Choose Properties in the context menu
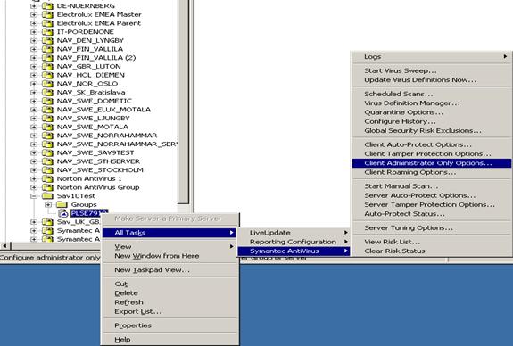 [x=169, y=325]
